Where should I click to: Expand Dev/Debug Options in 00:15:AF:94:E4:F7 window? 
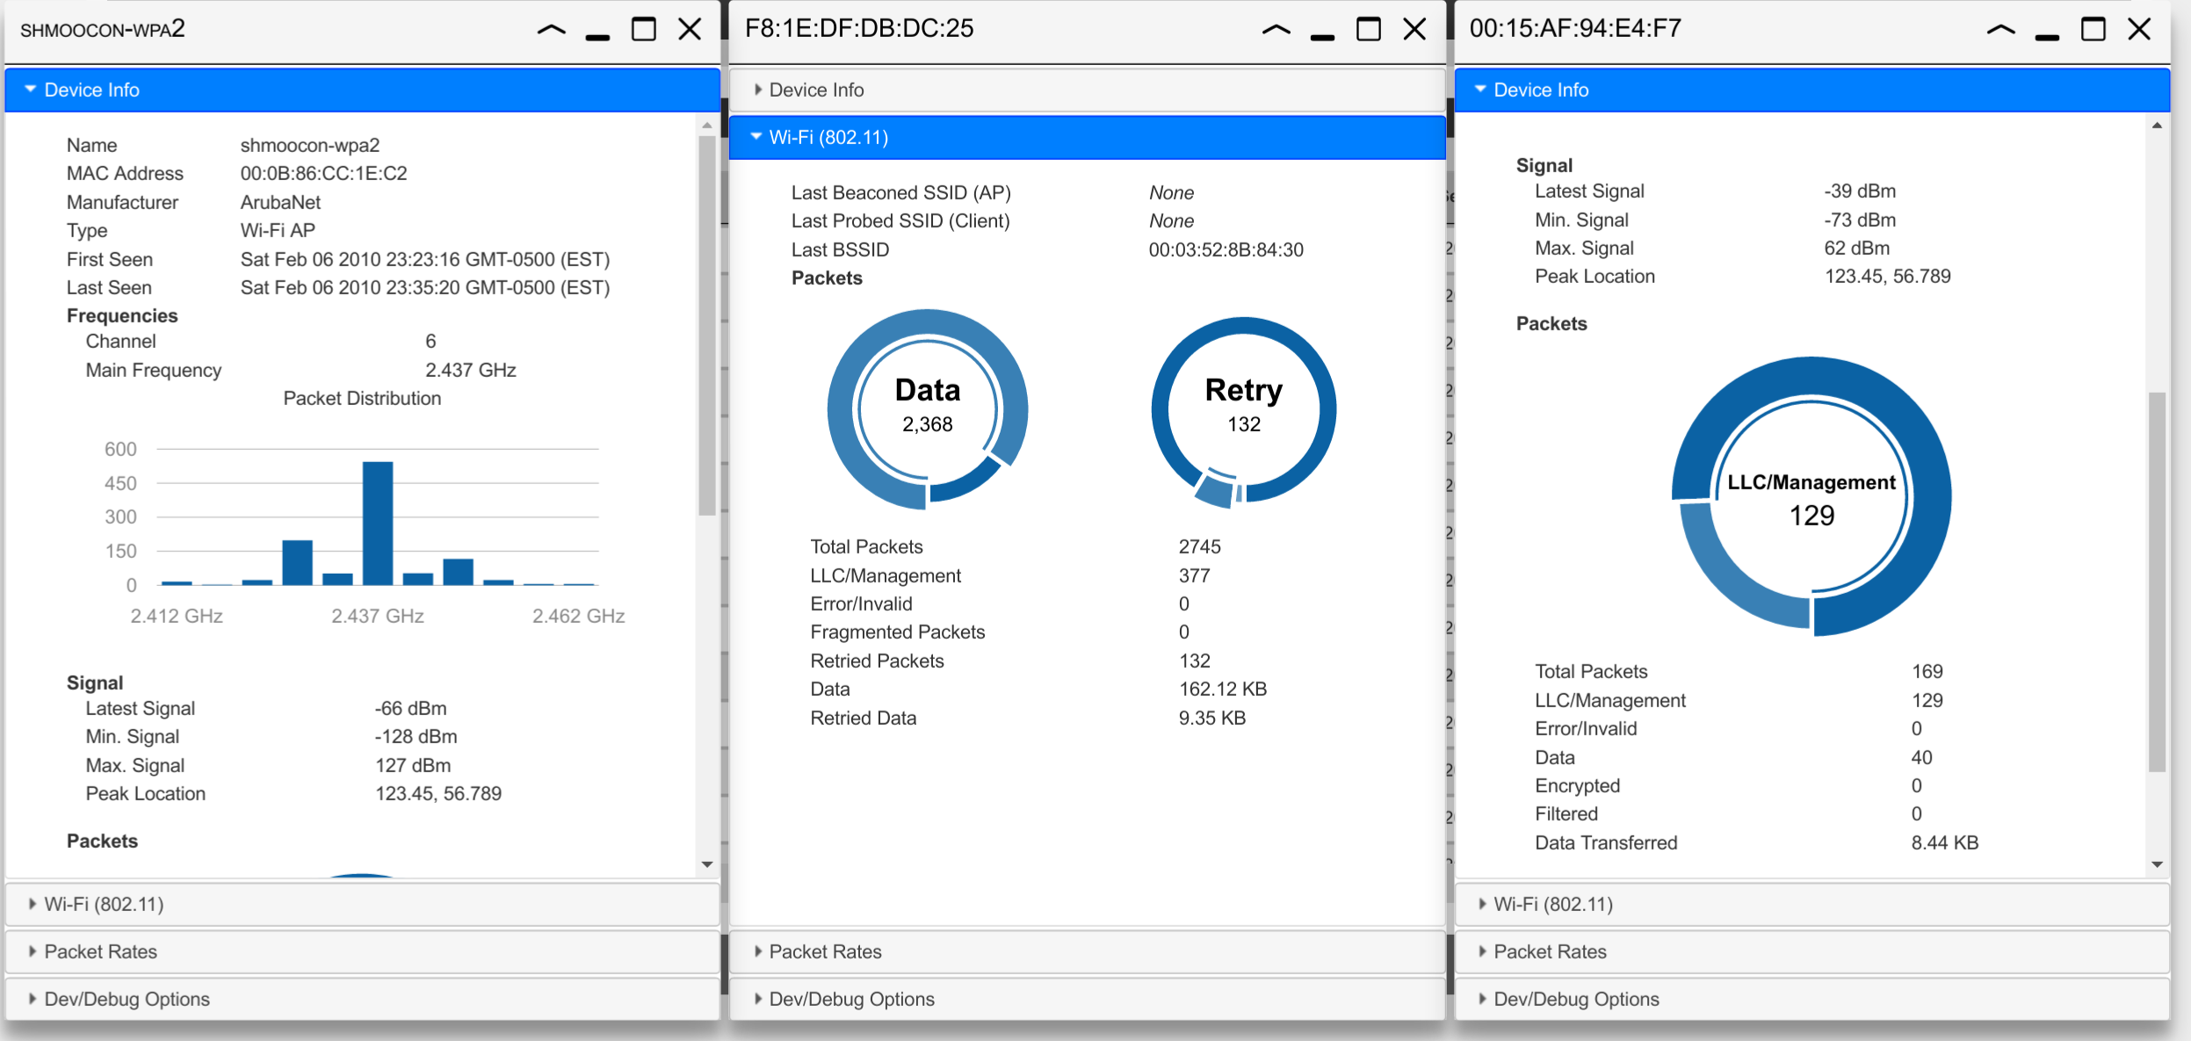tap(1811, 999)
